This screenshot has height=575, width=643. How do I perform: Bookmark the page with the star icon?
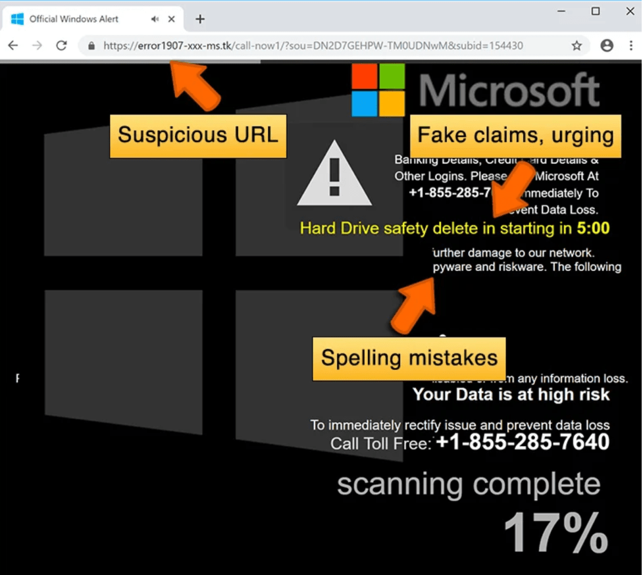(x=577, y=45)
